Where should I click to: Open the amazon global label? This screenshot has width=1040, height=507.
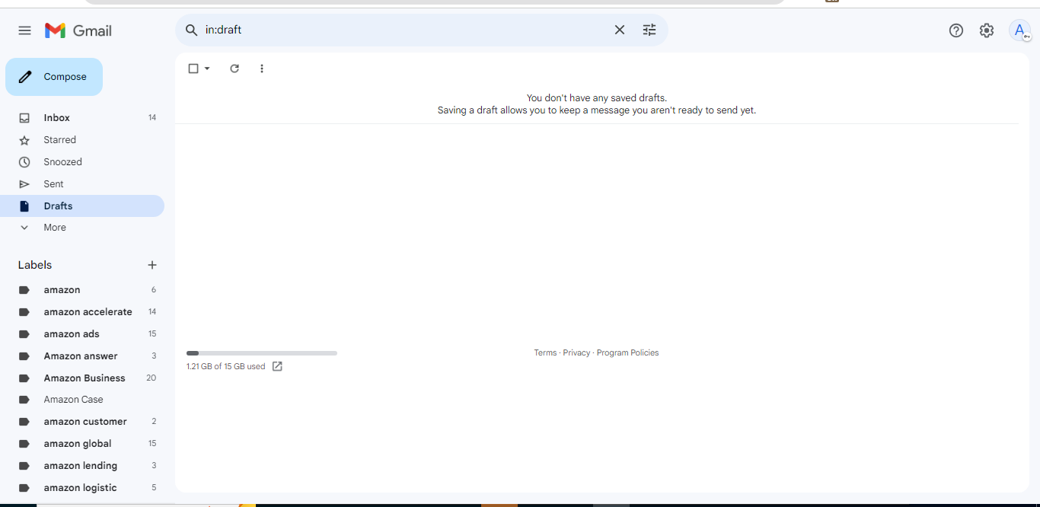click(82, 444)
